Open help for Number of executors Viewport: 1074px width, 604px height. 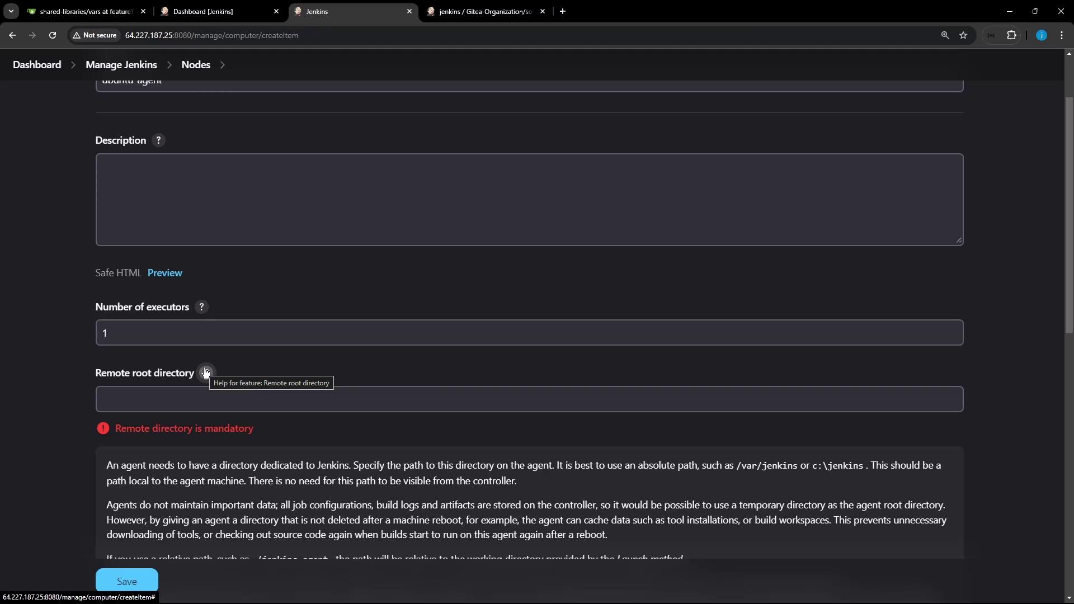click(x=201, y=307)
